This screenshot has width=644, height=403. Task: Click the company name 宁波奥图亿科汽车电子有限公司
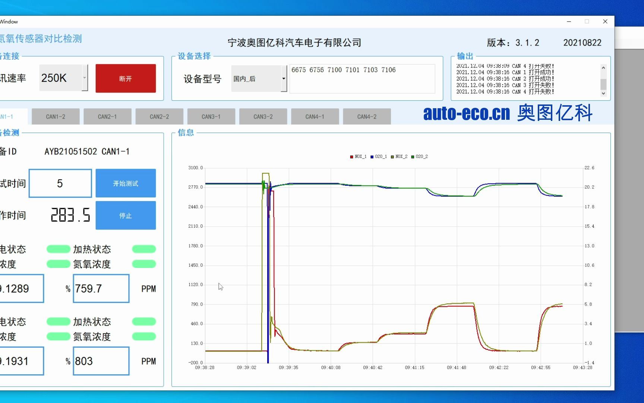pyautogui.click(x=294, y=43)
